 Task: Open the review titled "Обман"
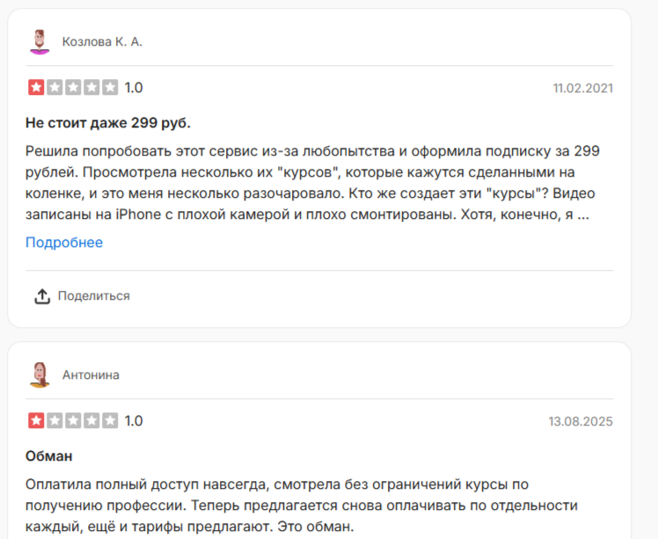click(49, 456)
